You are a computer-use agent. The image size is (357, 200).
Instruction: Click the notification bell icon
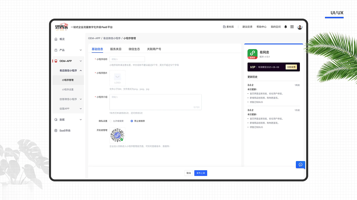point(285,27)
